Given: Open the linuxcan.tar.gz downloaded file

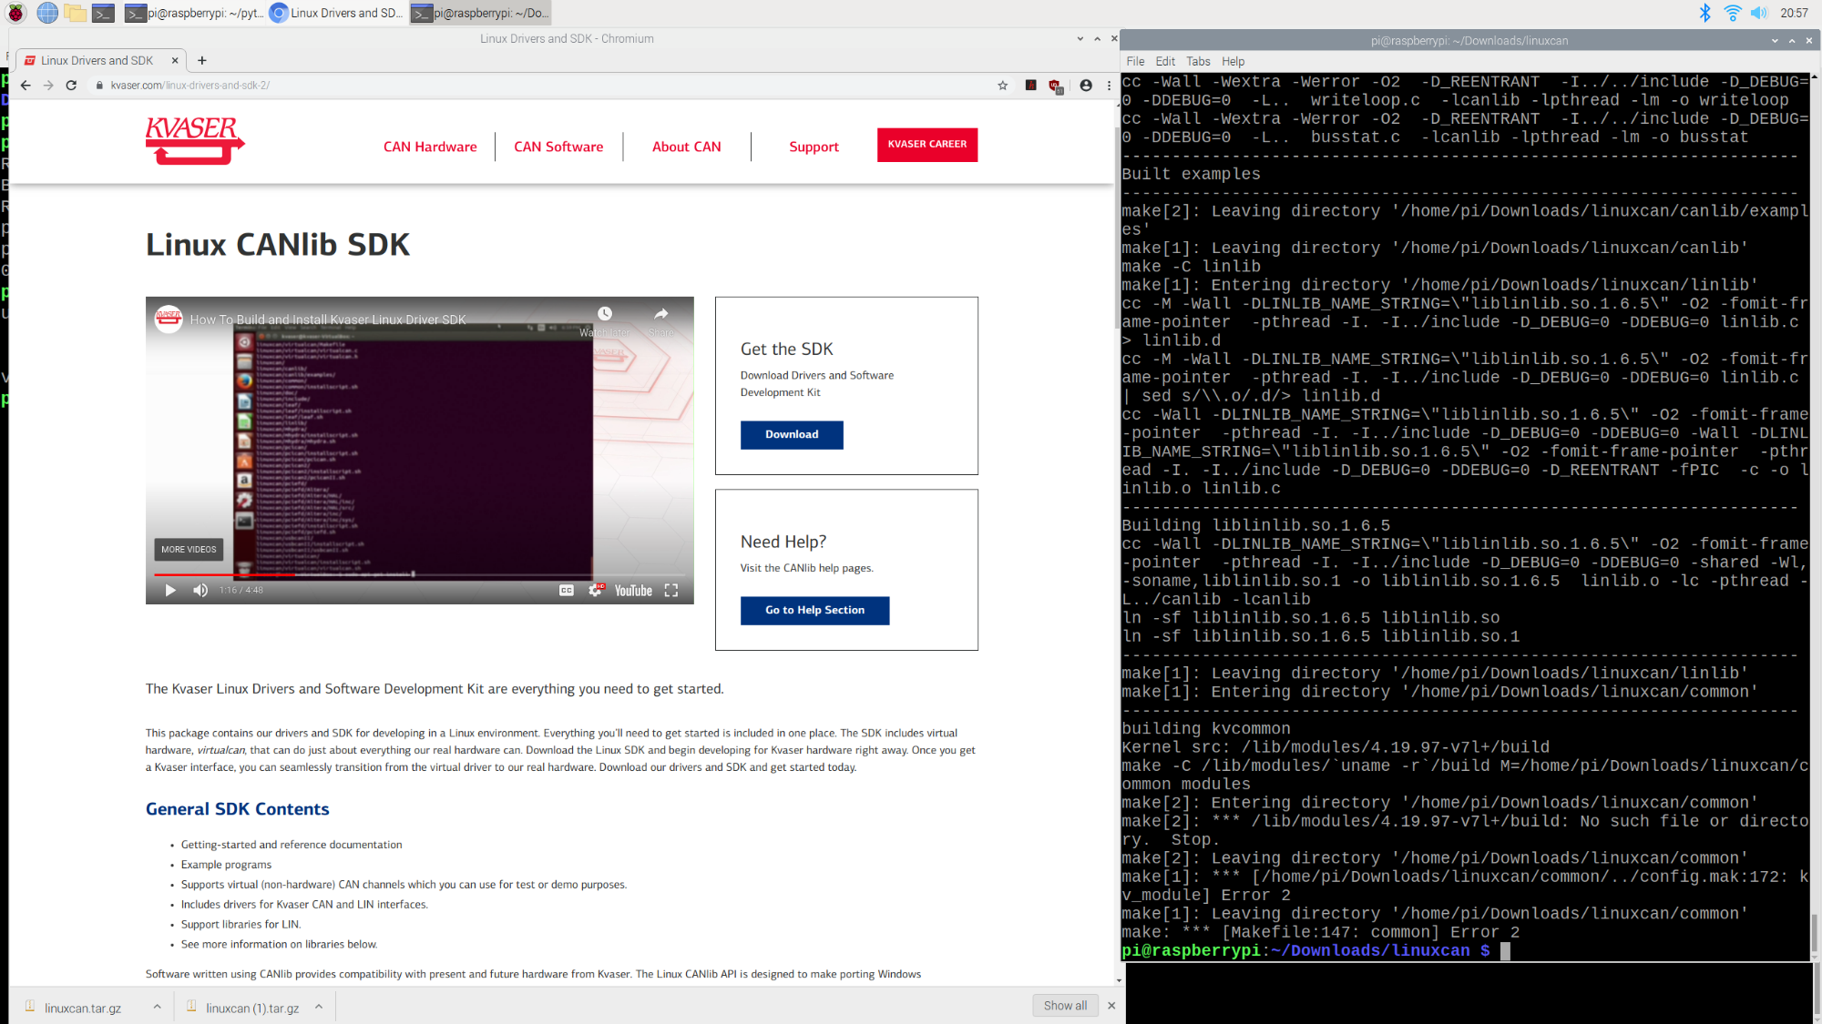Looking at the screenshot, I should [x=83, y=1008].
